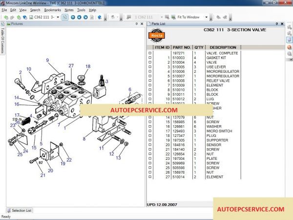Click the ITEM ID column header
The height and width of the screenshot is (220, 293).
[x=162, y=47]
